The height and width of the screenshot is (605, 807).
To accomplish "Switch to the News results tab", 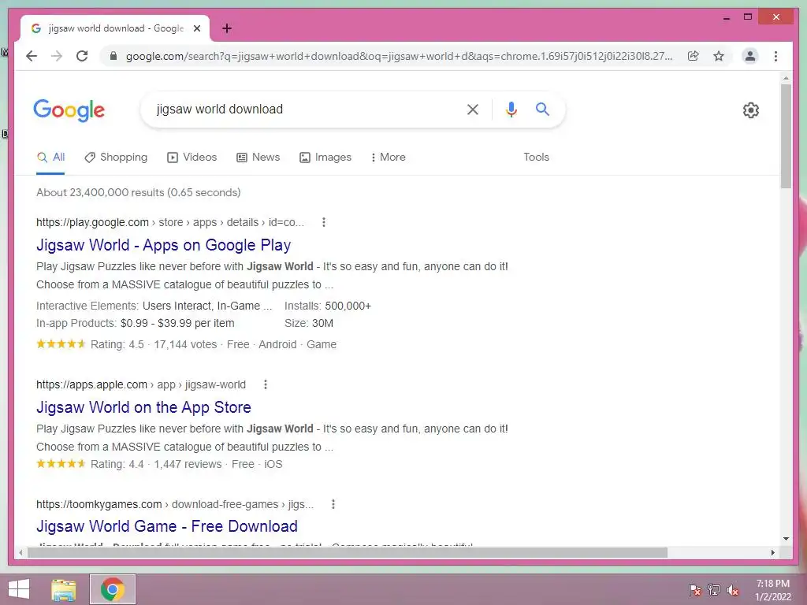I will coord(258,157).
